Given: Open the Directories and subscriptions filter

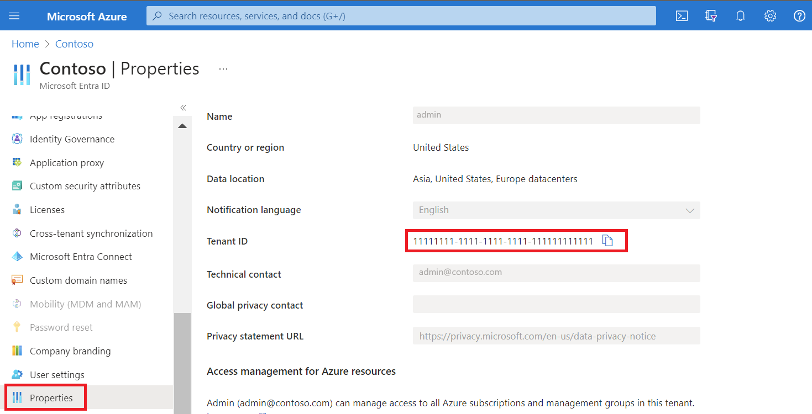Looking at the screenshot, I should [x=711, y=16].
